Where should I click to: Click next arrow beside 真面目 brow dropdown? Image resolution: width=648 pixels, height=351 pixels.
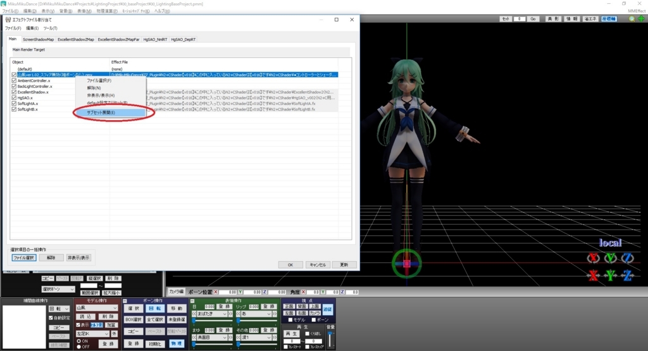[230, 337]
